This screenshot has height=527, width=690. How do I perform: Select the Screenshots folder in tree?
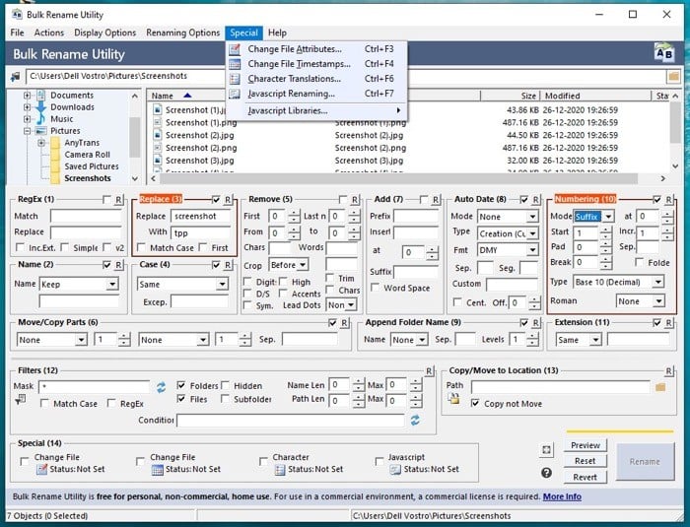87,178
